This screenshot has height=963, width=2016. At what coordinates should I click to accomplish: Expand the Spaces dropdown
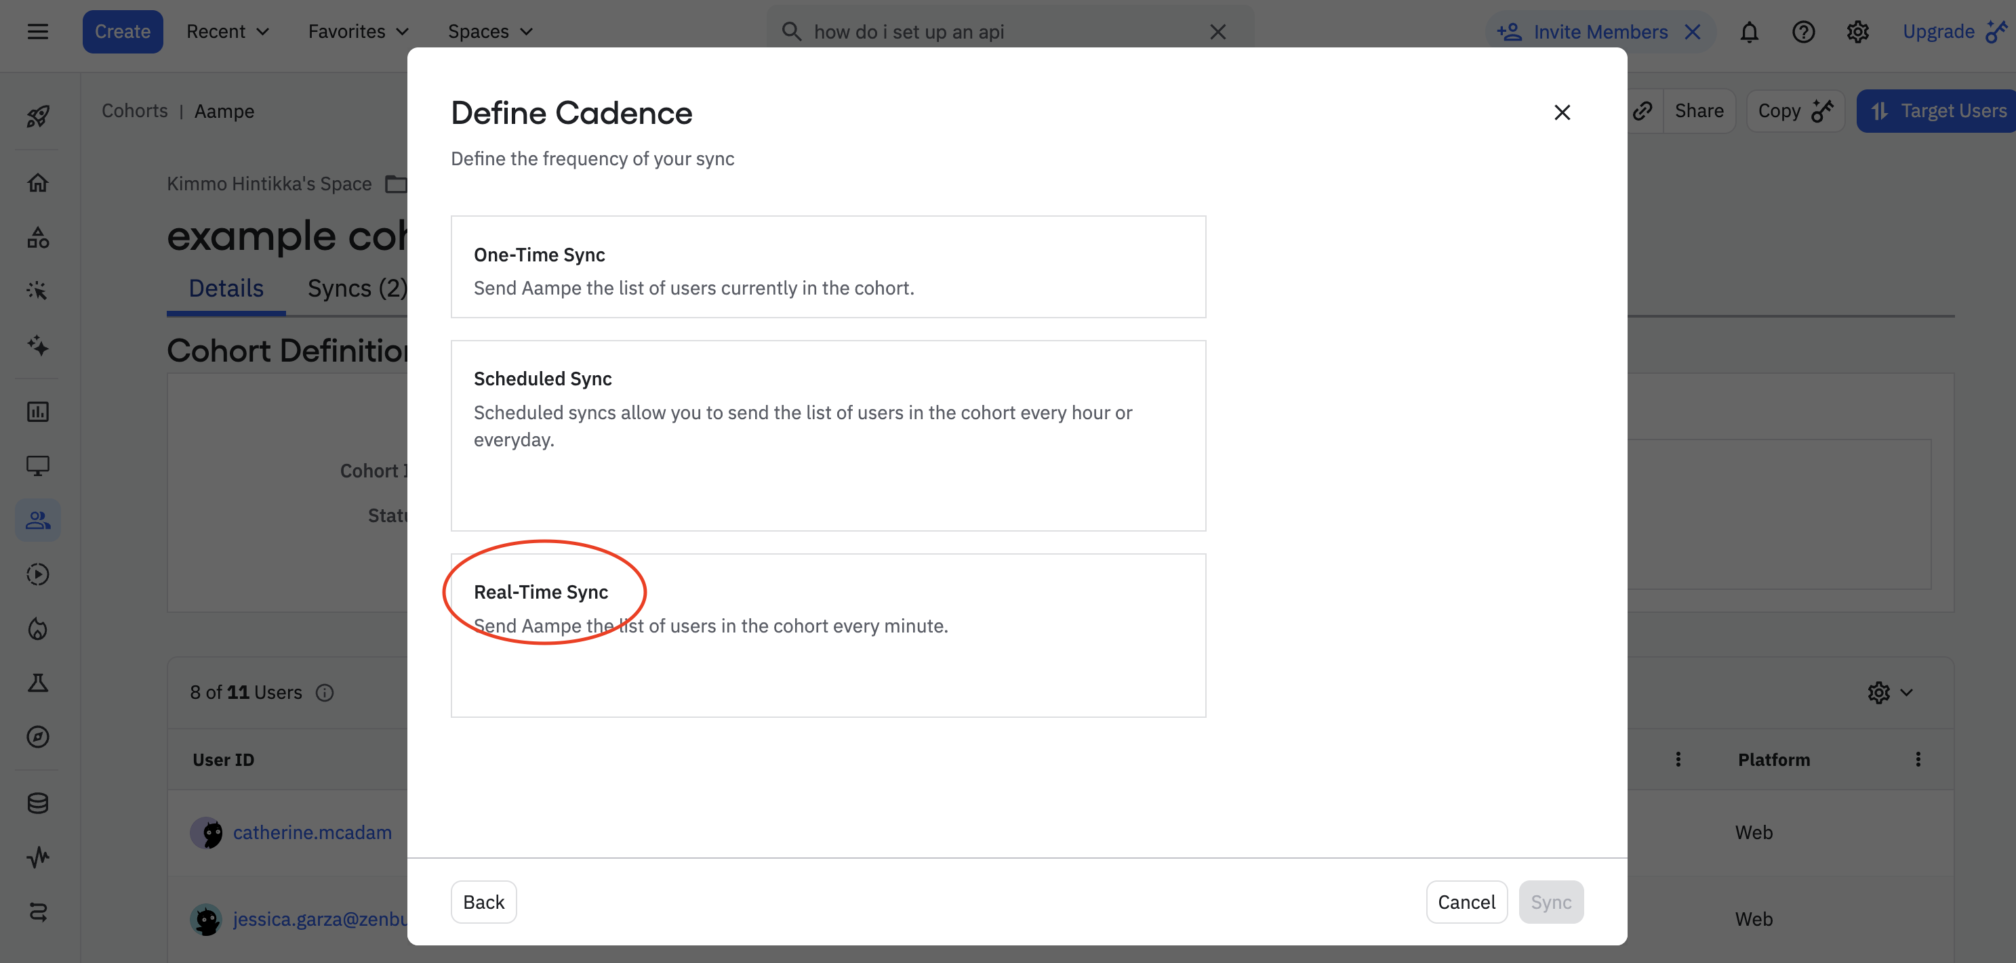(x=490, y=32)
